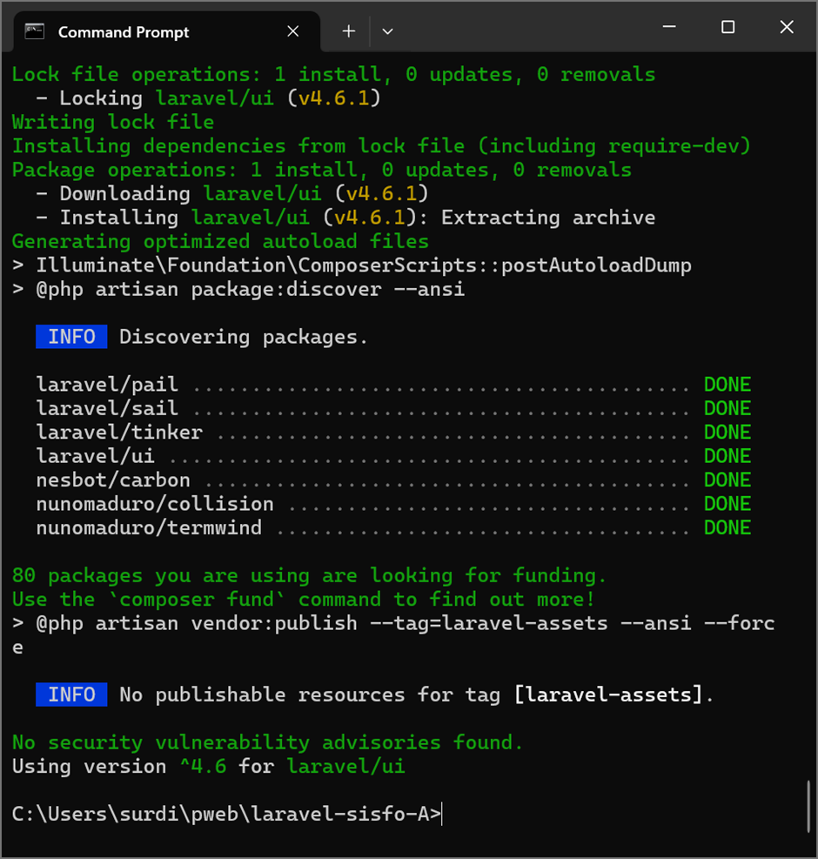
Task: Open the terminal profile dropdown arrow
Action: click(x=386, y=30)
